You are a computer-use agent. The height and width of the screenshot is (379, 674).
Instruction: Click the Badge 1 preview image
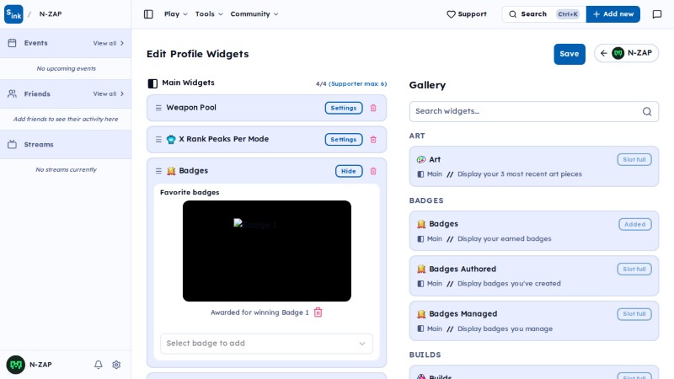267,251
